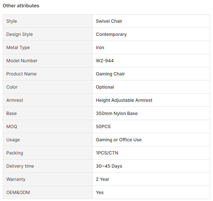Click the "Design Style" label cell
Viewport: 213px width, 201px height.
(48, 34)
